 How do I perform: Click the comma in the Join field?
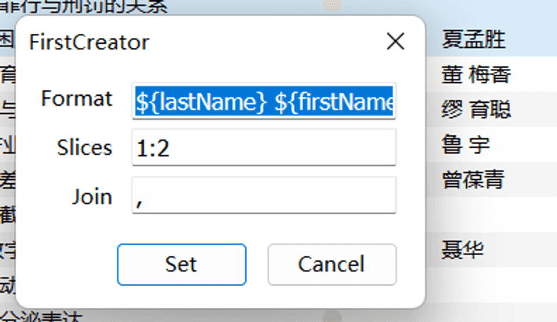pos(140,199)
